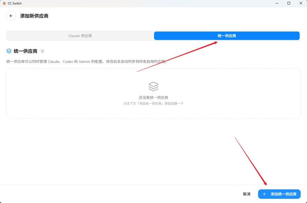The width and height of the screenshot is (307, 203).
Task: Minimize the CC Switch window
Action: pos(276,3)
